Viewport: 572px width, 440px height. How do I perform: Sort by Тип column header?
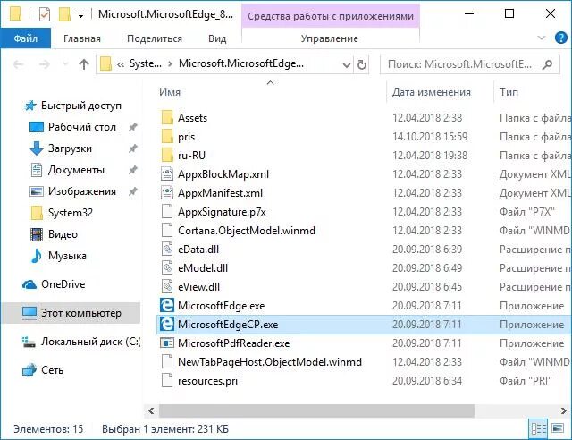[509, 92]
